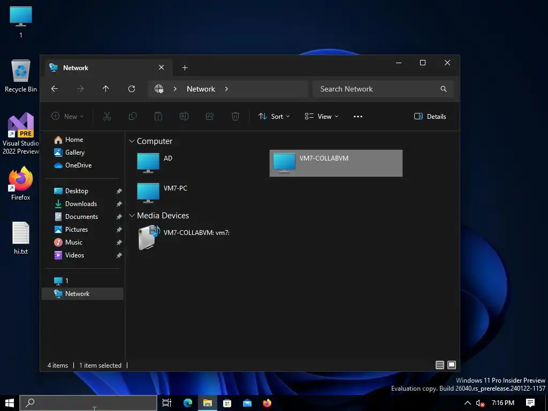This screenshot has height=411, width=548.
Task: Click the Rename toolbar icon
Action: tap(184, 116)
